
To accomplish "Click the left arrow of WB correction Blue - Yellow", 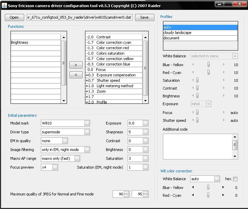I will tap(193, 187).
